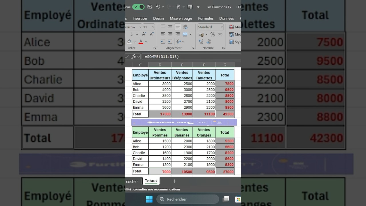This screenshot has width=366, height=206.
Task: Remove a decimal place
Action: pos(208,42)
